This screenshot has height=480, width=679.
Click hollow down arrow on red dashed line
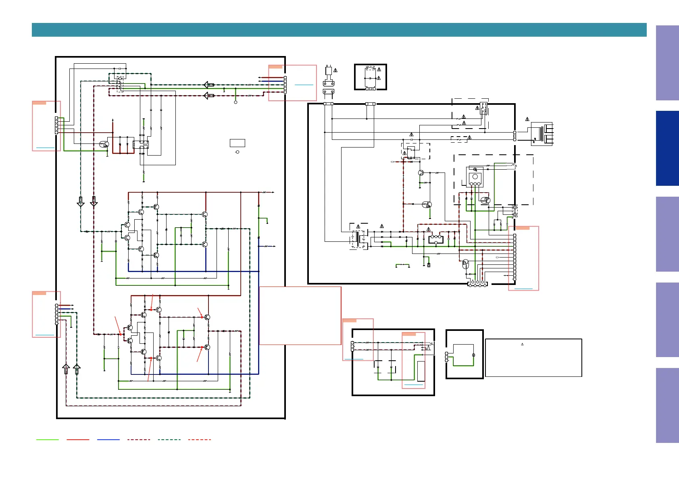coord(94,202)
